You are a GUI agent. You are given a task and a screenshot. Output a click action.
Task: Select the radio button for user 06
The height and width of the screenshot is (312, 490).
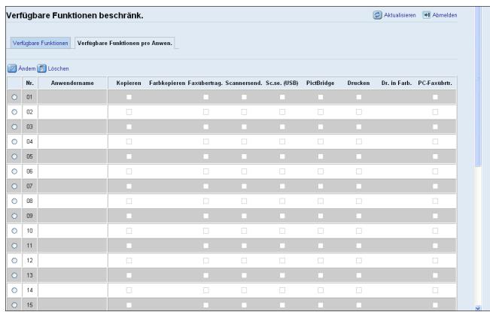14,171
